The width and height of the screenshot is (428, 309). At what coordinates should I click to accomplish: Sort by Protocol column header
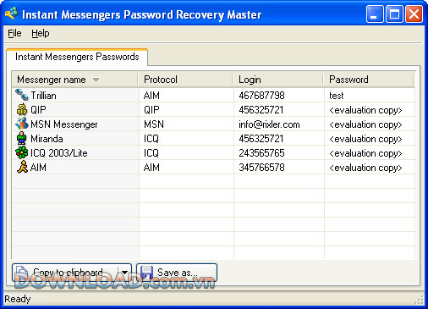pos(185,80)
